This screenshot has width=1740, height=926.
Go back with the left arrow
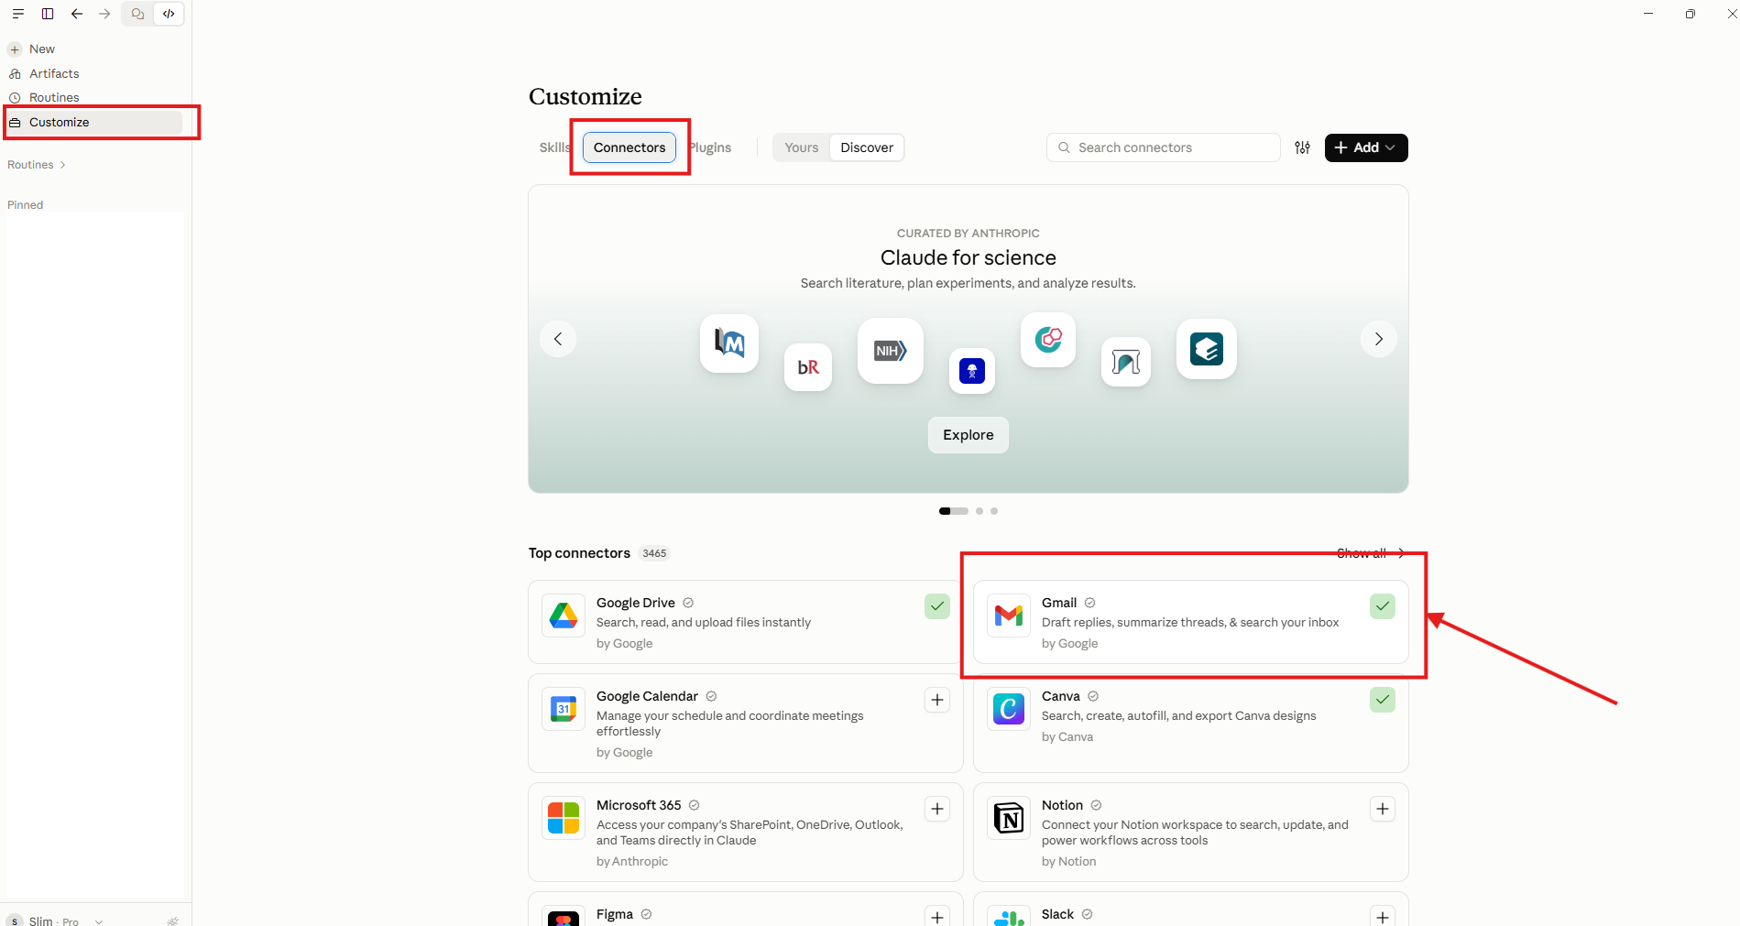77,14
